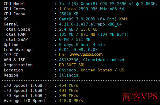Click the yellow KVM virtualization label
The width and height of the screenshot is (160, 105).
123,19
